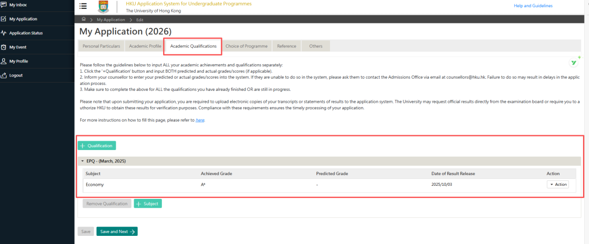589x244 pixels.
Task: Open the Action dropdown for Economy
Action: [x=557, y=184]
